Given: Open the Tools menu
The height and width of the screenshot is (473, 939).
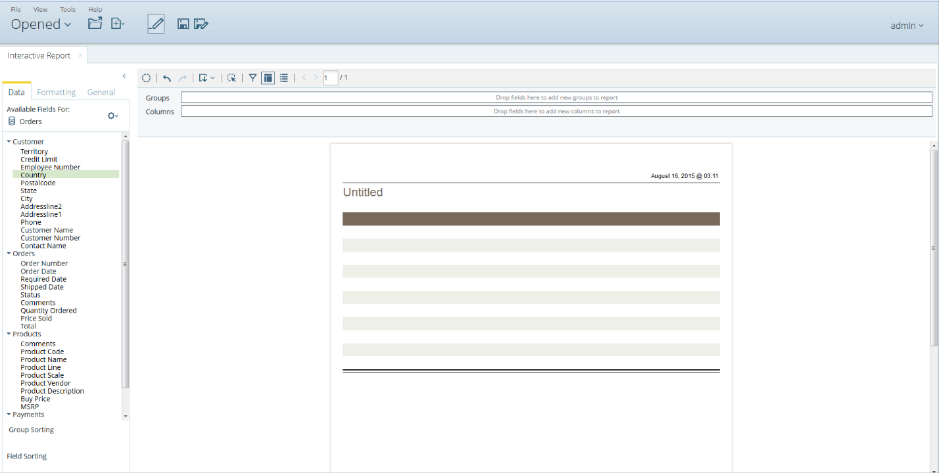Looking at the screenshot, I should tap(68, 9).
